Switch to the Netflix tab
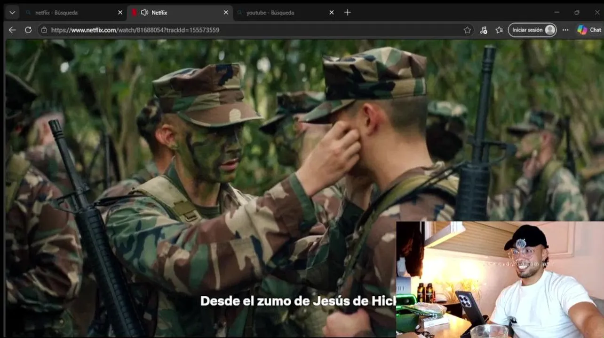The width and height of the screenshot is (604, 338). (x=180, y=13)
